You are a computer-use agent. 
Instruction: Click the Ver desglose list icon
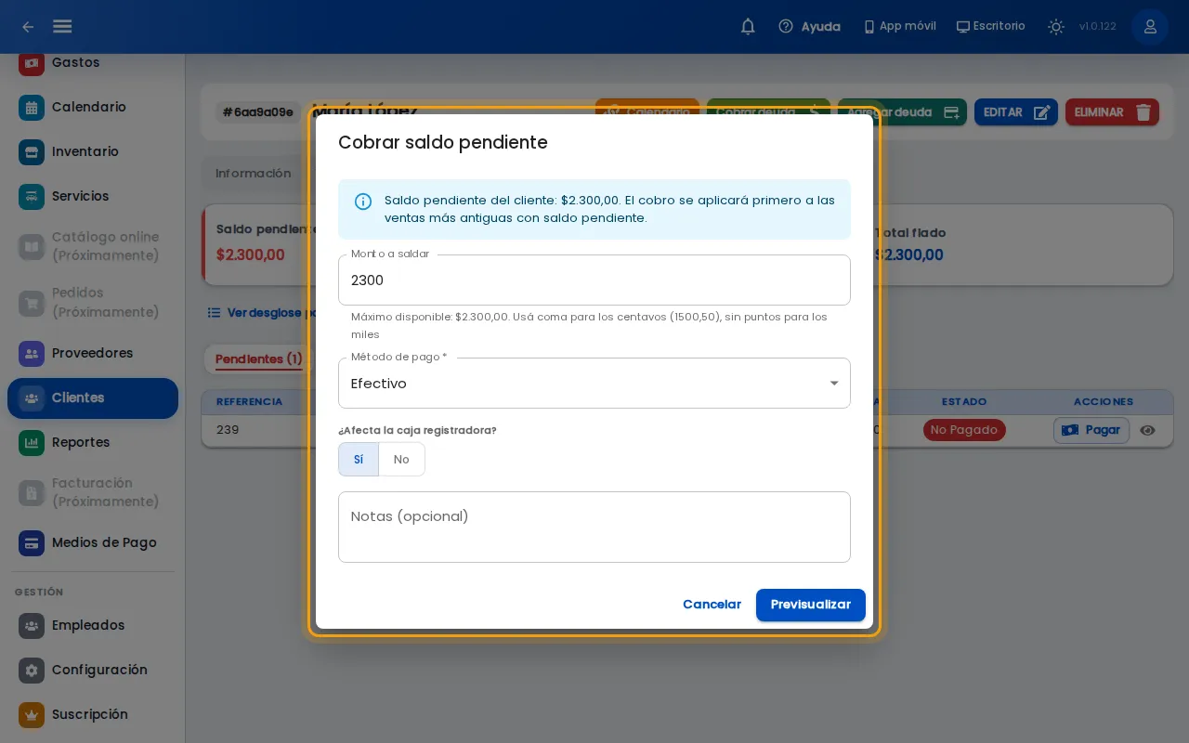(x=214, y=313)
